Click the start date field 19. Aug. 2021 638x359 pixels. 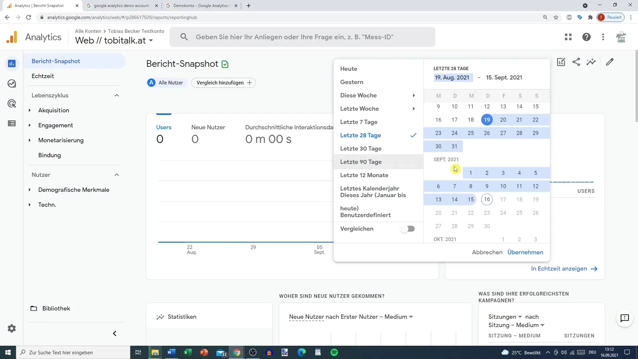(453, 77)
